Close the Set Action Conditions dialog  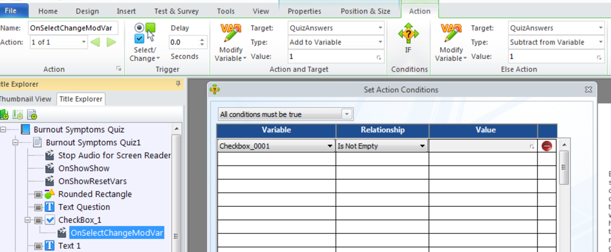click(x=588, y=90)
